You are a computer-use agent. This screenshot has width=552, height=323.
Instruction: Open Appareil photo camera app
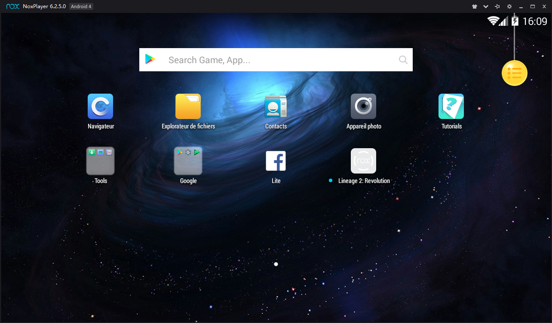[363, 107]
